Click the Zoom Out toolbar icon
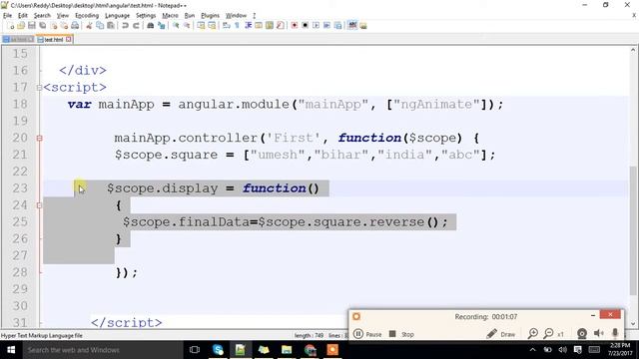Viewport: 639px width, 359px height. pyautogui.click(x=187, y=26)
